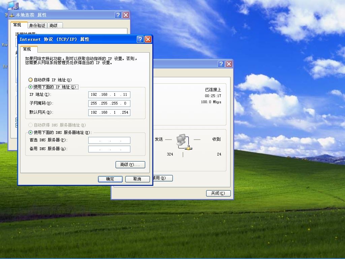
Task: Click the network computers activity icon
Action: (x=184, y=142)
